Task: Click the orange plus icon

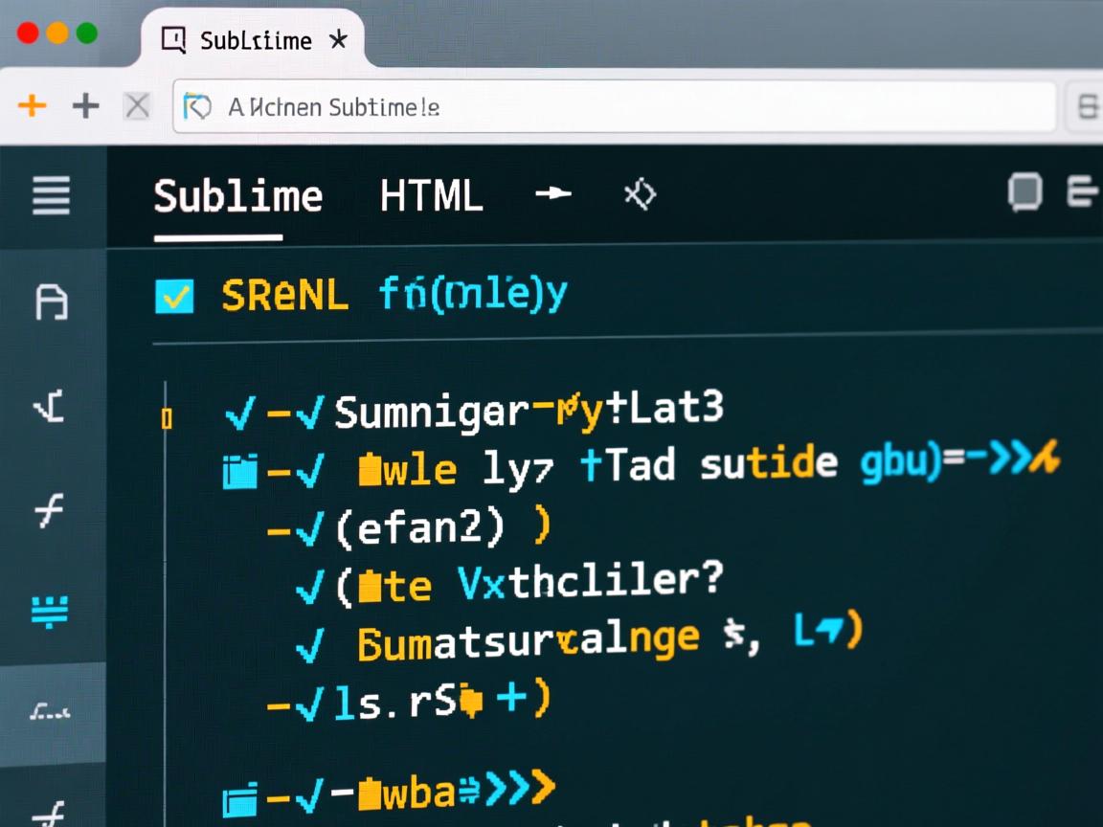Action: pos(33,105)
